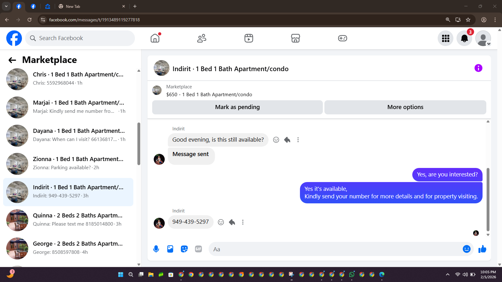The height and width of the screenshot is (282, 502).
Task: Open George 2 Beds 2 Baths conversation
Action: (x=68, y=248)
